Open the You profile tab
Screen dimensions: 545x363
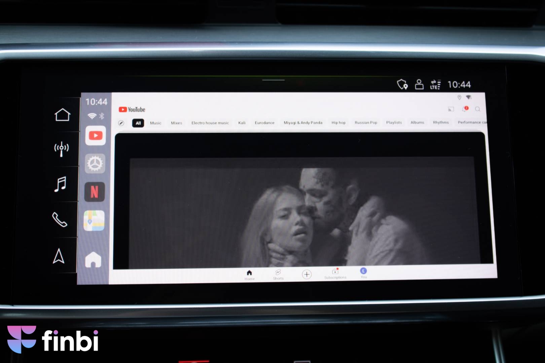click(363, 273)
